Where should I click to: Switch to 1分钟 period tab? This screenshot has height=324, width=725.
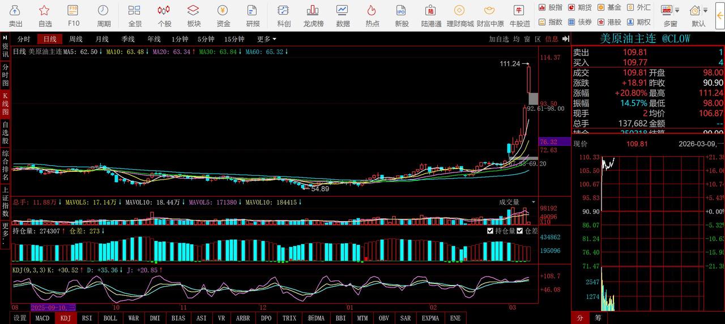pyautogui.click(x=180, y=39)
